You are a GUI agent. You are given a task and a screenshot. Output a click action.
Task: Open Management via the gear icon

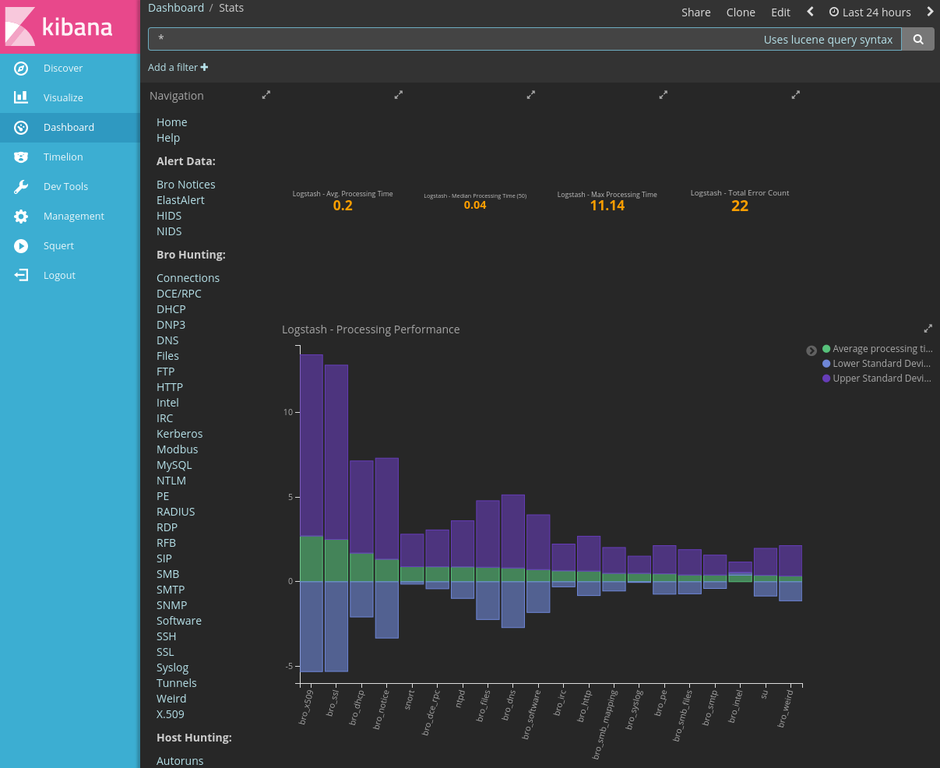[x=20, y=216]
